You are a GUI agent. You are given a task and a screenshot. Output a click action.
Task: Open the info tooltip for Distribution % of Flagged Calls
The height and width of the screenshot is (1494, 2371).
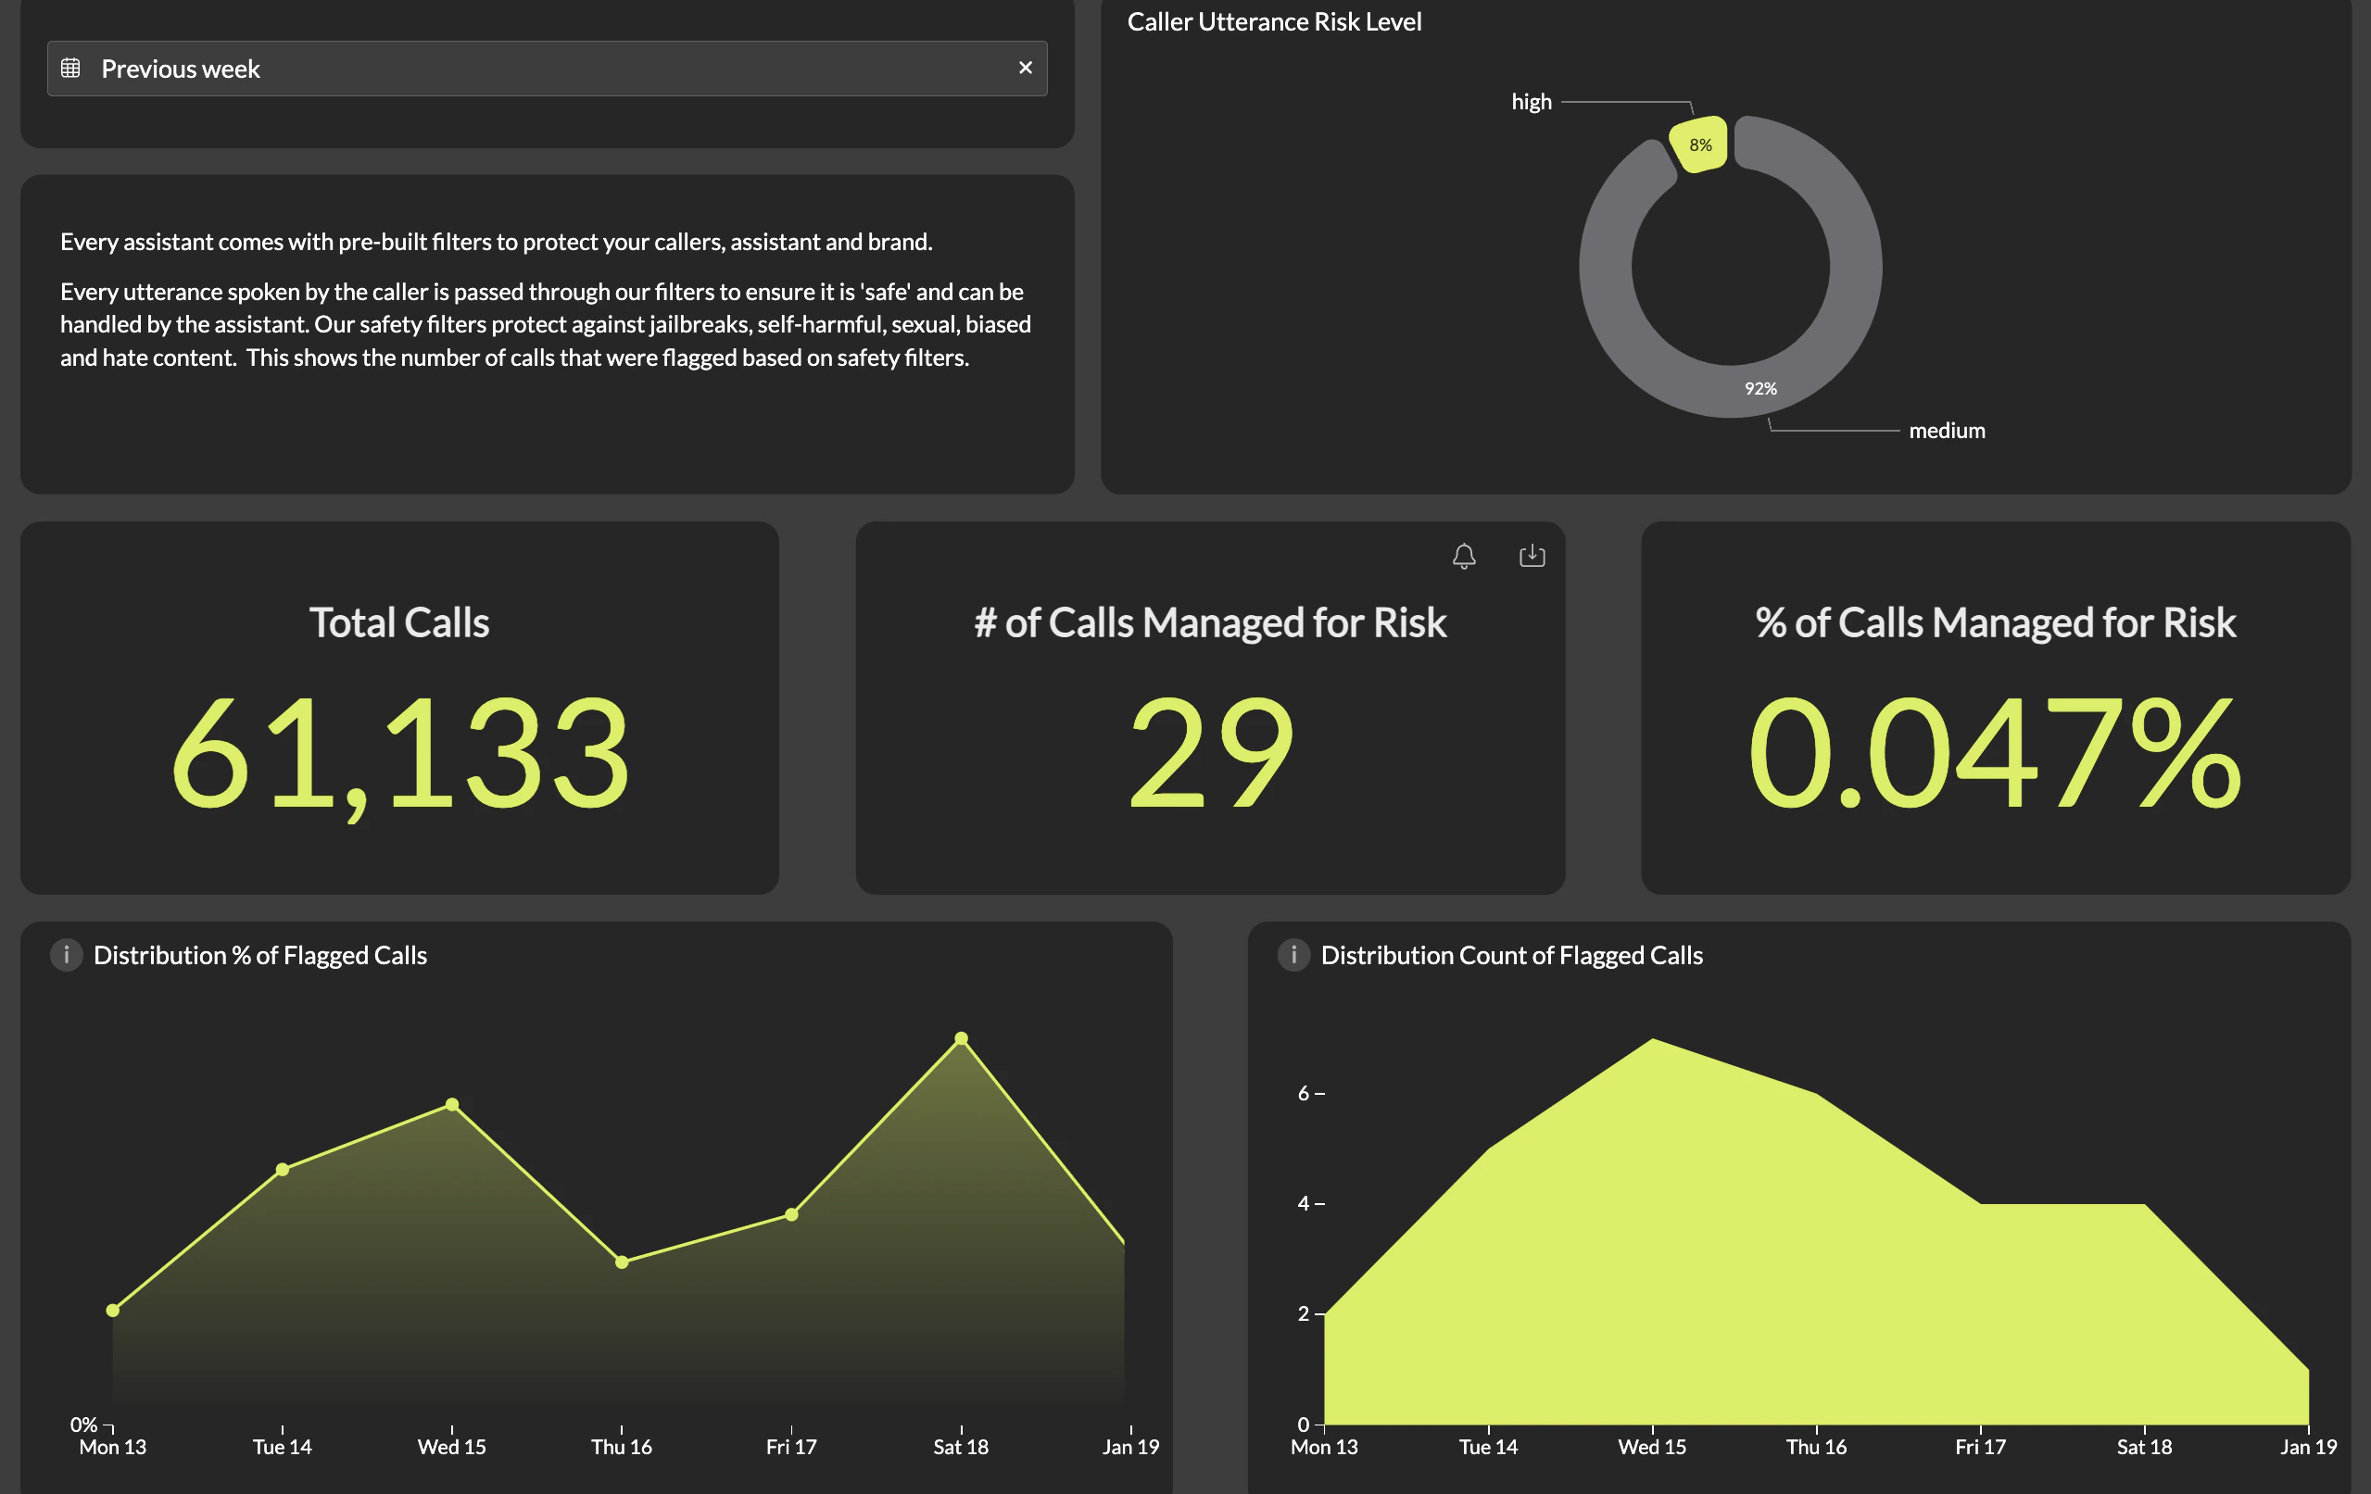click(65, 955)
